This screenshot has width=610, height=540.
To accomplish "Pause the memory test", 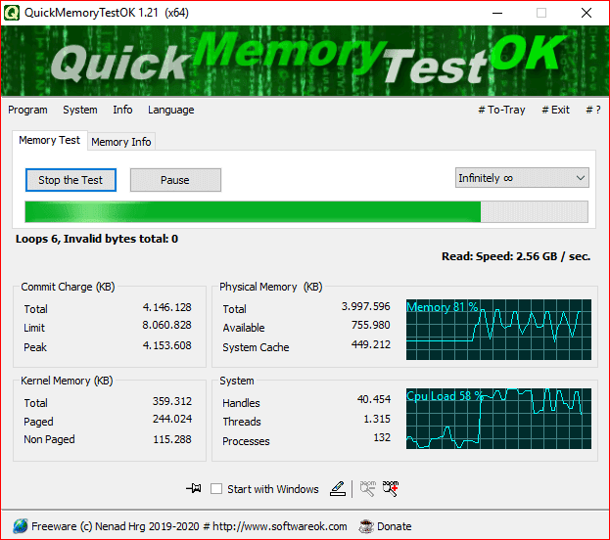I will [x=175, y=180].
